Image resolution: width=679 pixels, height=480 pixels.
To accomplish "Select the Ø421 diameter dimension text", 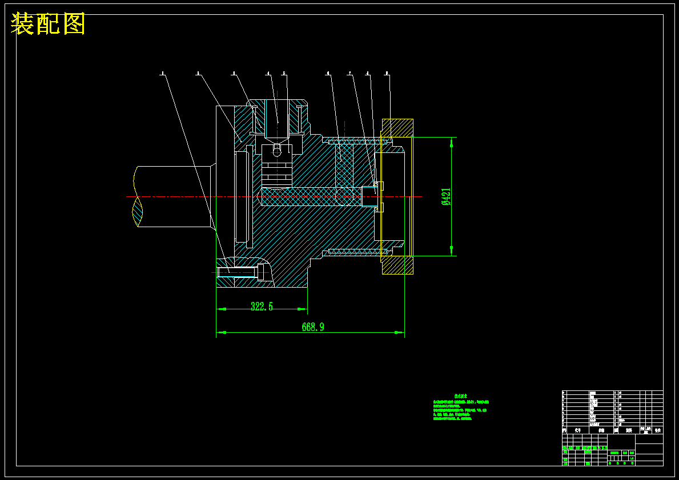I will point(446,196).
